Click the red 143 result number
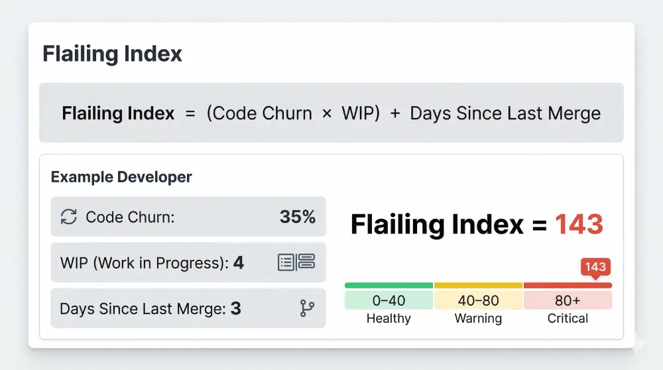Viewport: 663px width, 370px height. pyautogui.click(x=579, y=225)
